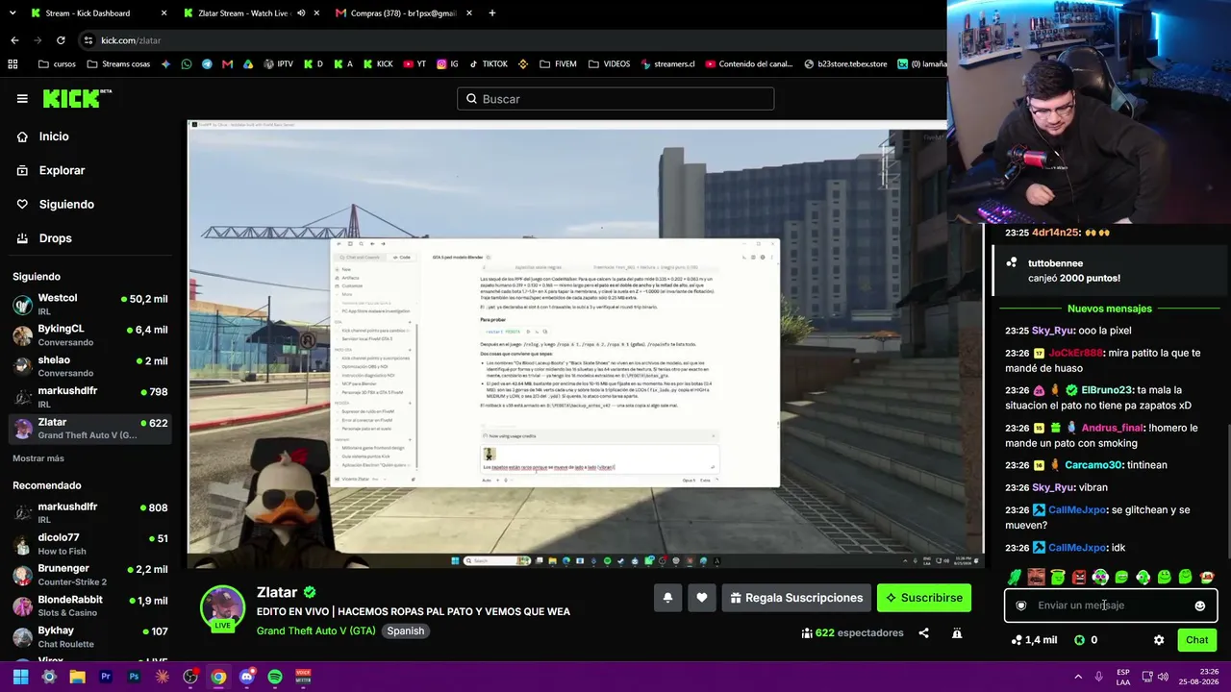This screenshot has height=692, width=1231.
Task: Open Westcol's channel from the following list
Action: [90, 305]
